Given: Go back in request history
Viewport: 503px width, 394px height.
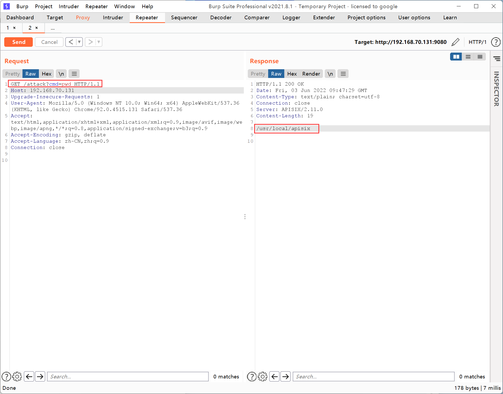Looking at the screenshot, I should tap(71, 42).
